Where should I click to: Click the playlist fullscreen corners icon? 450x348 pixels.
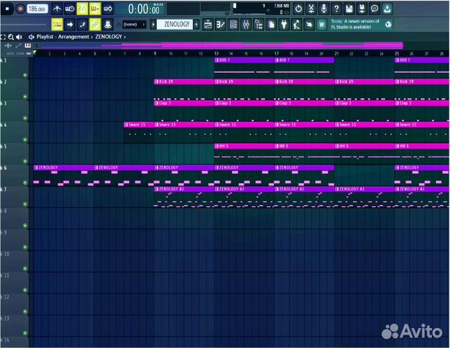[3, 37]
